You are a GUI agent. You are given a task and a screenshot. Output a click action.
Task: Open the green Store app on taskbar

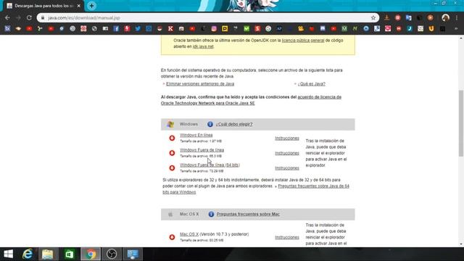pos(70,254)
